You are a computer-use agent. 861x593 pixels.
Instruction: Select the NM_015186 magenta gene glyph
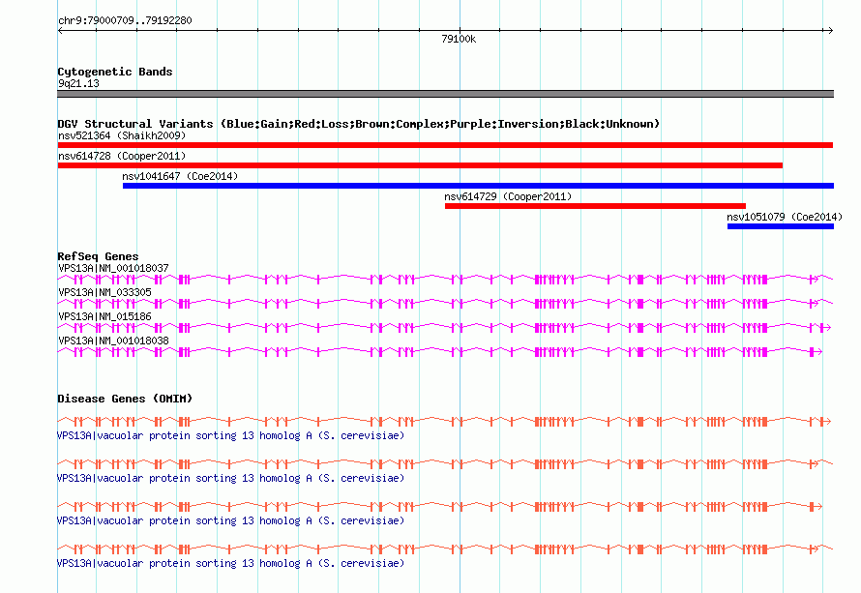[444, 328]
